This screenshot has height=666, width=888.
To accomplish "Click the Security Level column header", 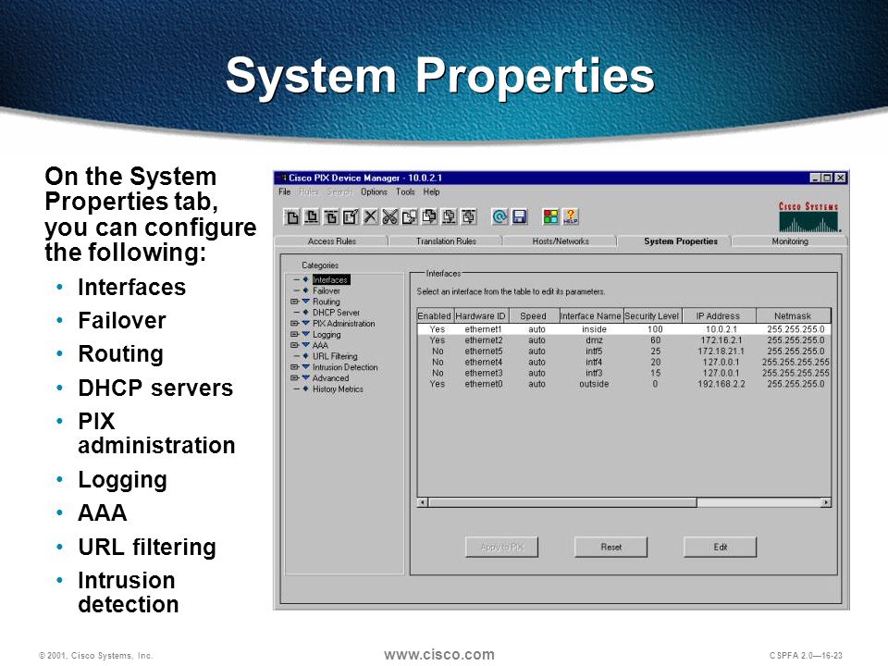I will [652, 316].
